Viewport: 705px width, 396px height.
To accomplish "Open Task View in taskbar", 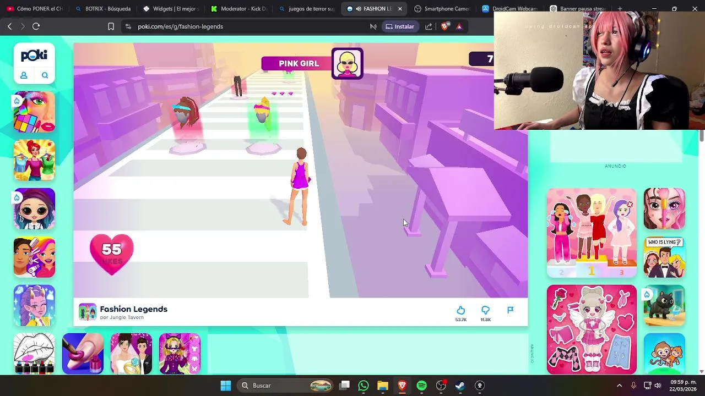I will 344,386.
